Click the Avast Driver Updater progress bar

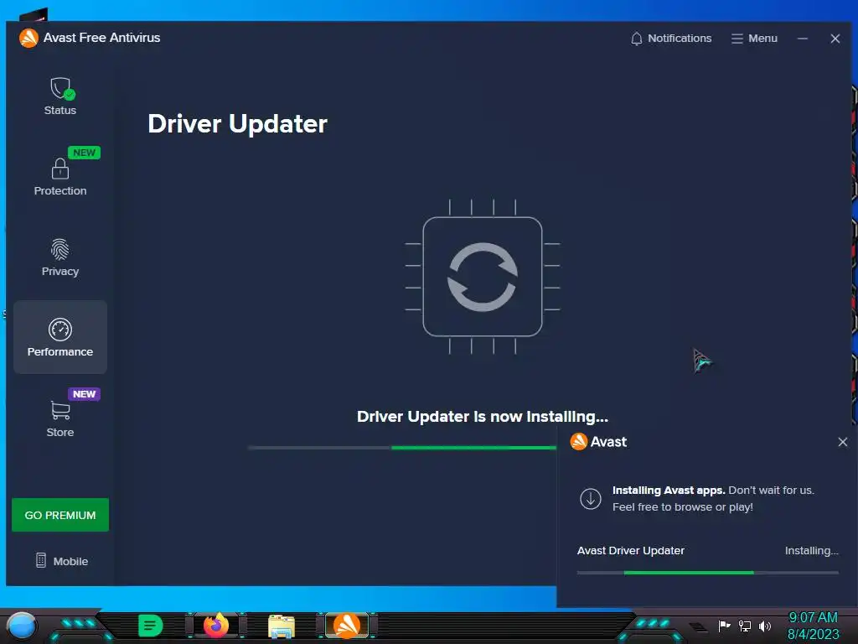tap(707, 573)
